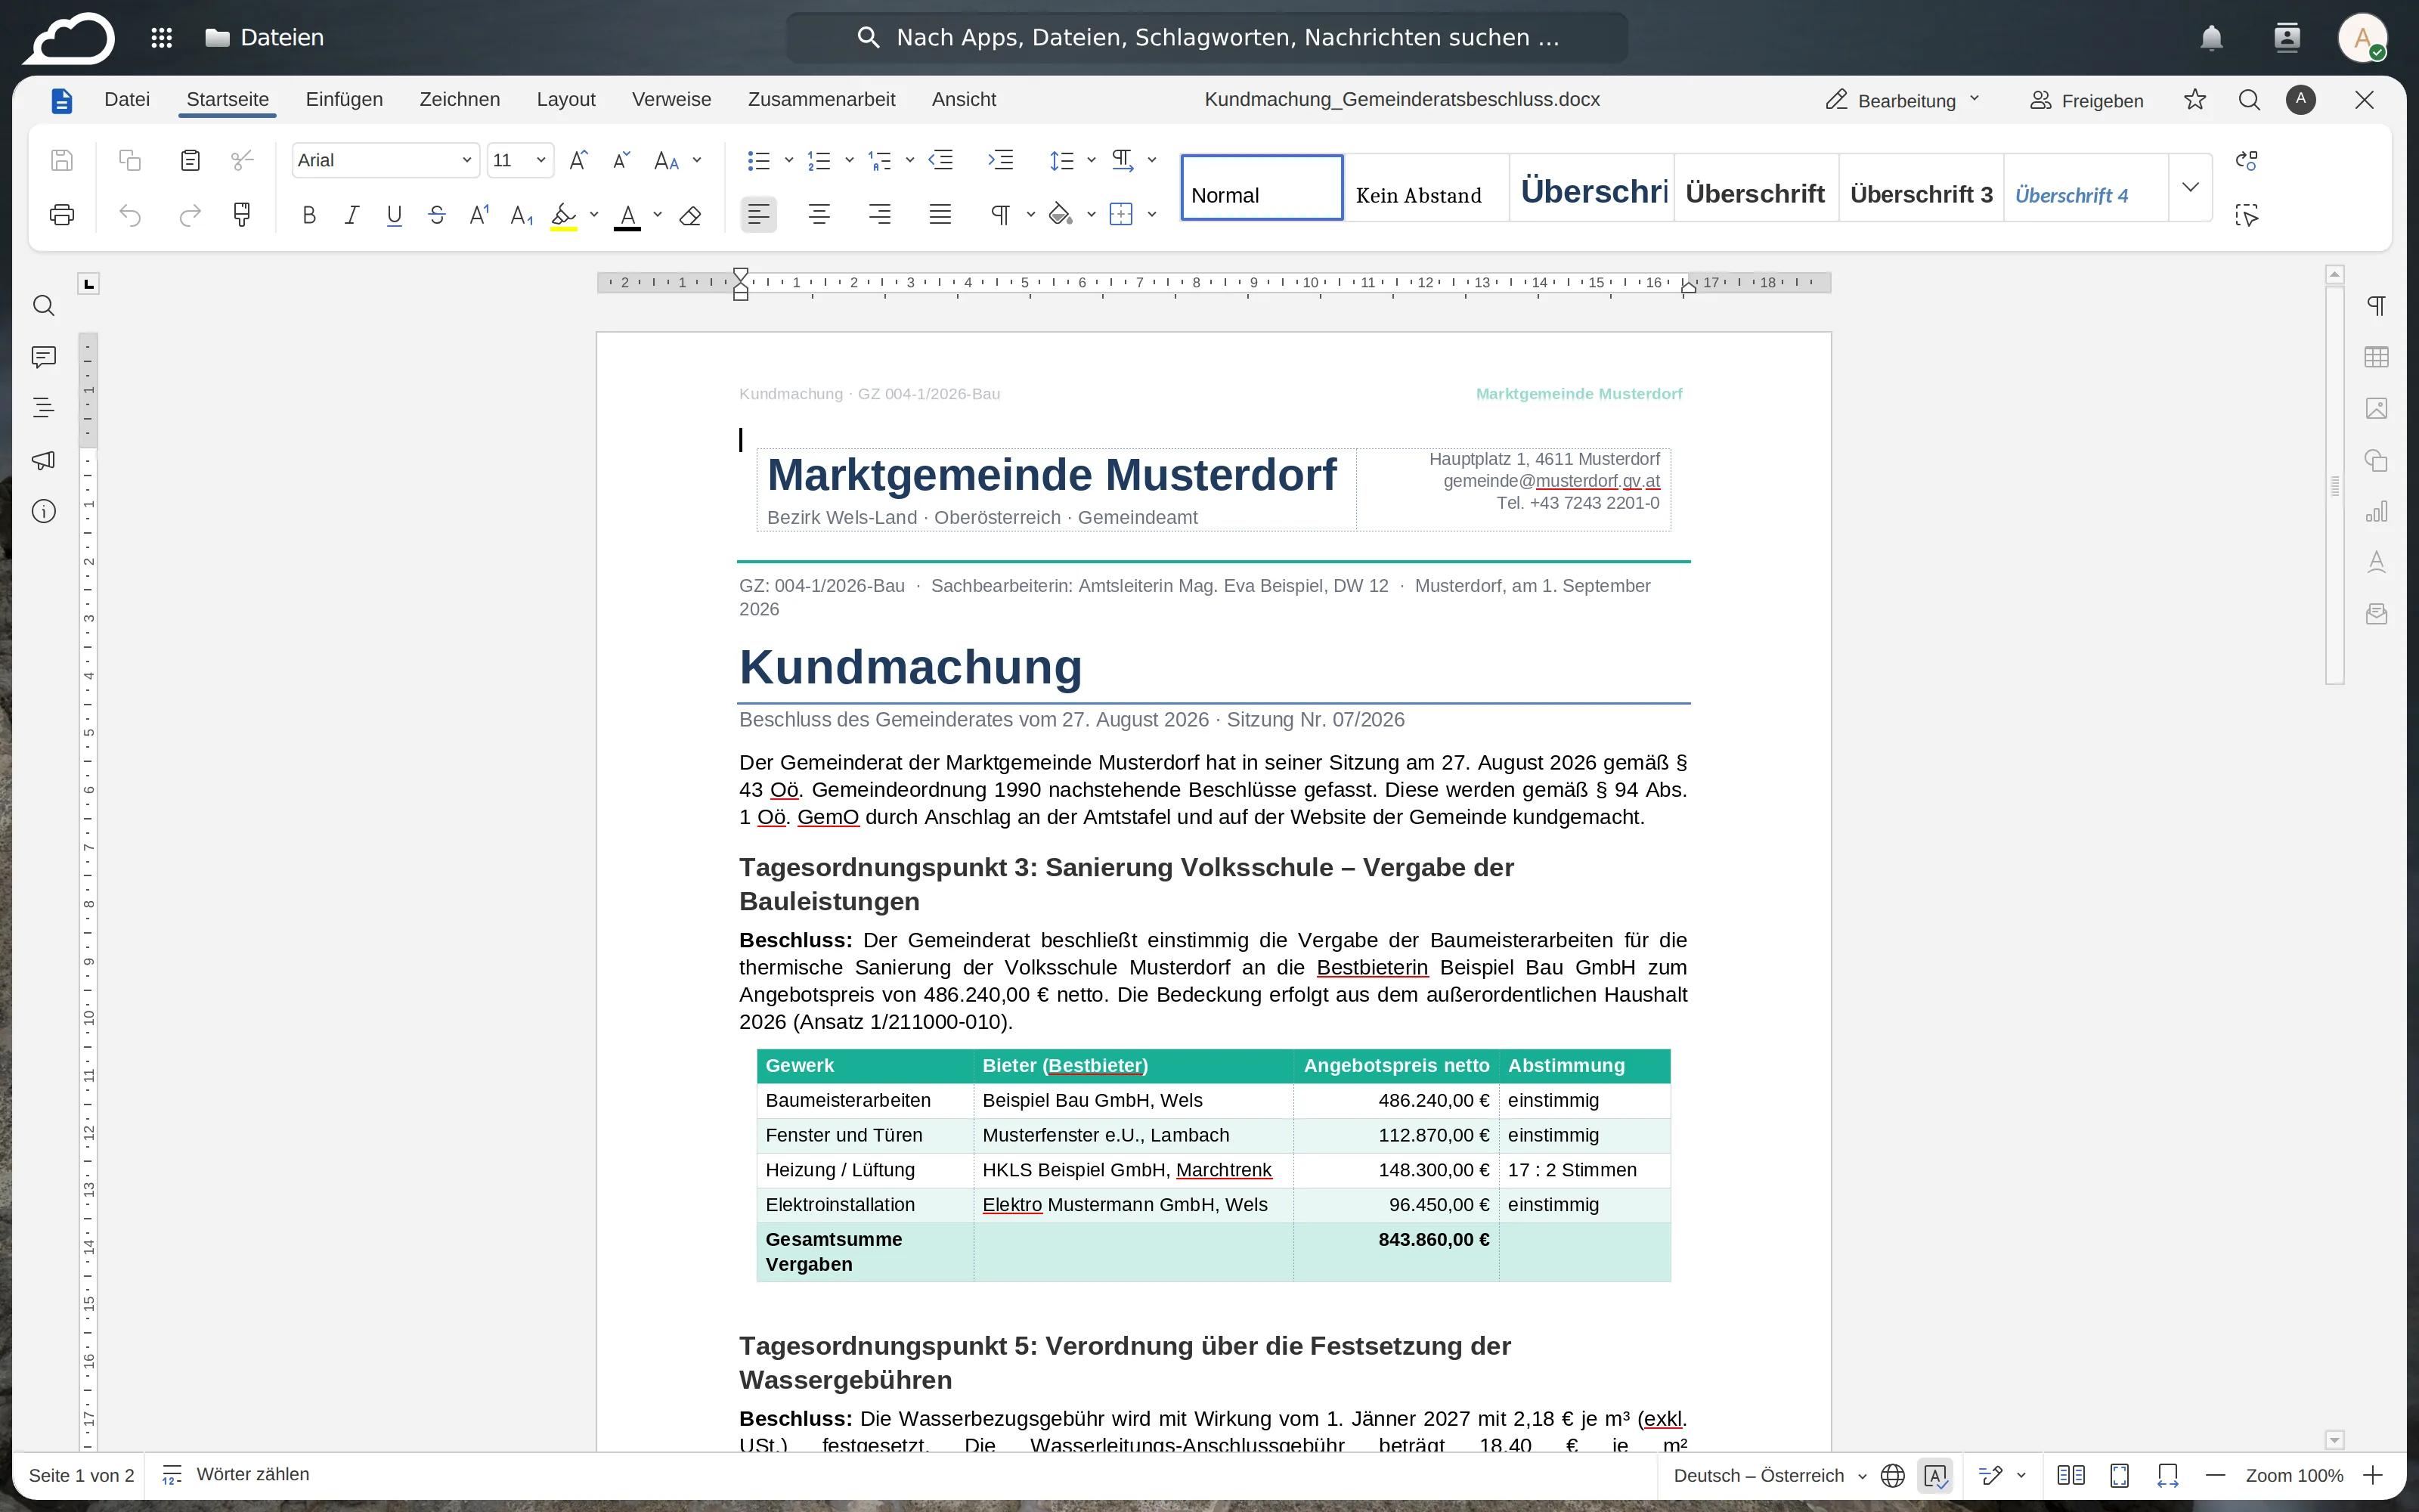Screen dimensions: 2419x1512
Task: Decrease paragraph indent
Action: point(940,160)
